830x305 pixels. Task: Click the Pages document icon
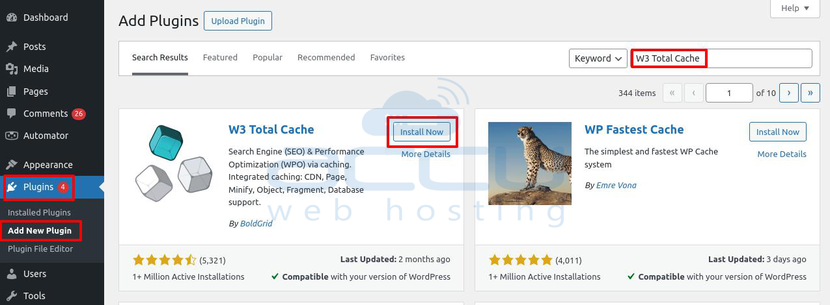tap(11, 91)
